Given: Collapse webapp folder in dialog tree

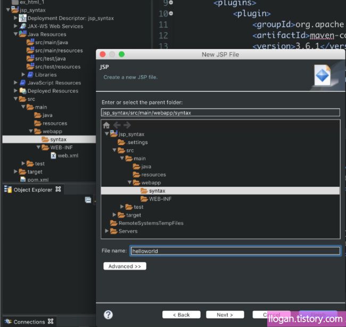Looking at the screenshot, I should coord(129,182).
